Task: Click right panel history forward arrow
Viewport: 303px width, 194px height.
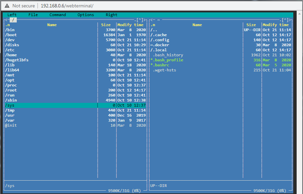Action: pyautogui.click(x=290, y=20)
